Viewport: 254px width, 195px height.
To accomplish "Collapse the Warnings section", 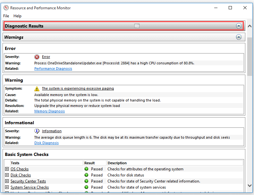I will (239, 37).
